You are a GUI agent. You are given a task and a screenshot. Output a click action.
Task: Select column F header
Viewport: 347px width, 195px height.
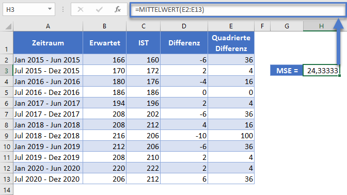pyautogui.click(x=262, y=26)
